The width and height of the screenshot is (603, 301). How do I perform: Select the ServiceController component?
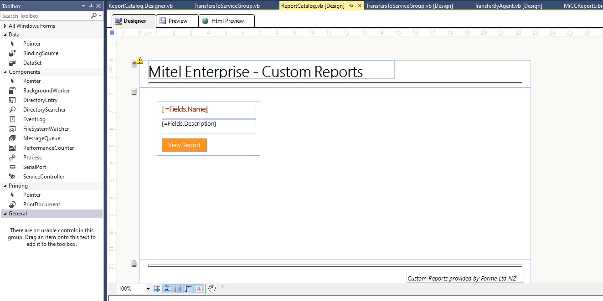point(51,177)
